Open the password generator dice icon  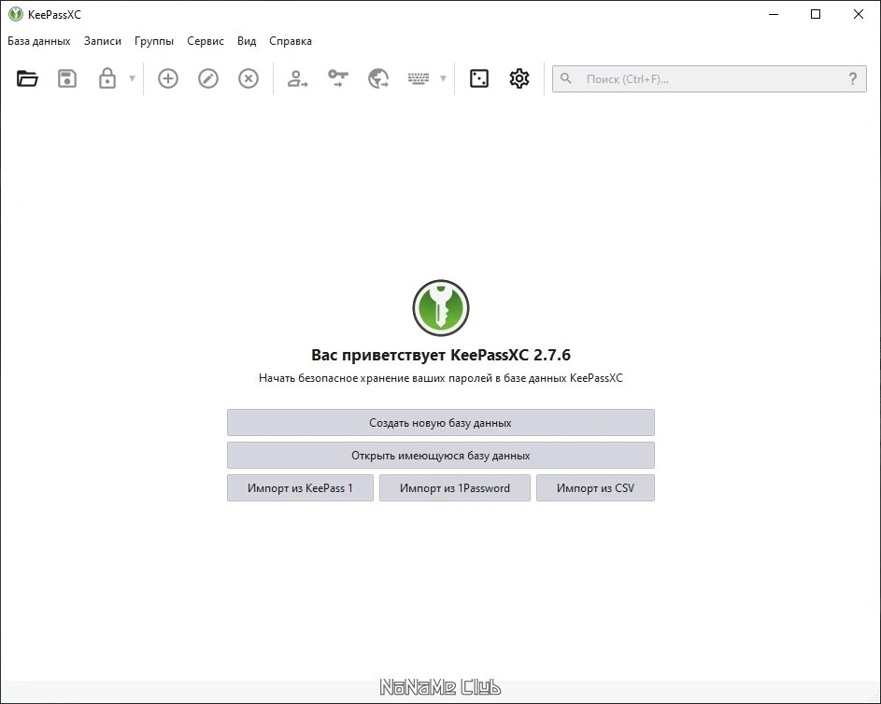(479, 78)
